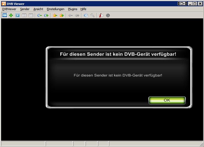Click the grey dialog message about DVB-Gerät
Image resolution: width=204 pixels, height=147 pixels.
point(118,75)
